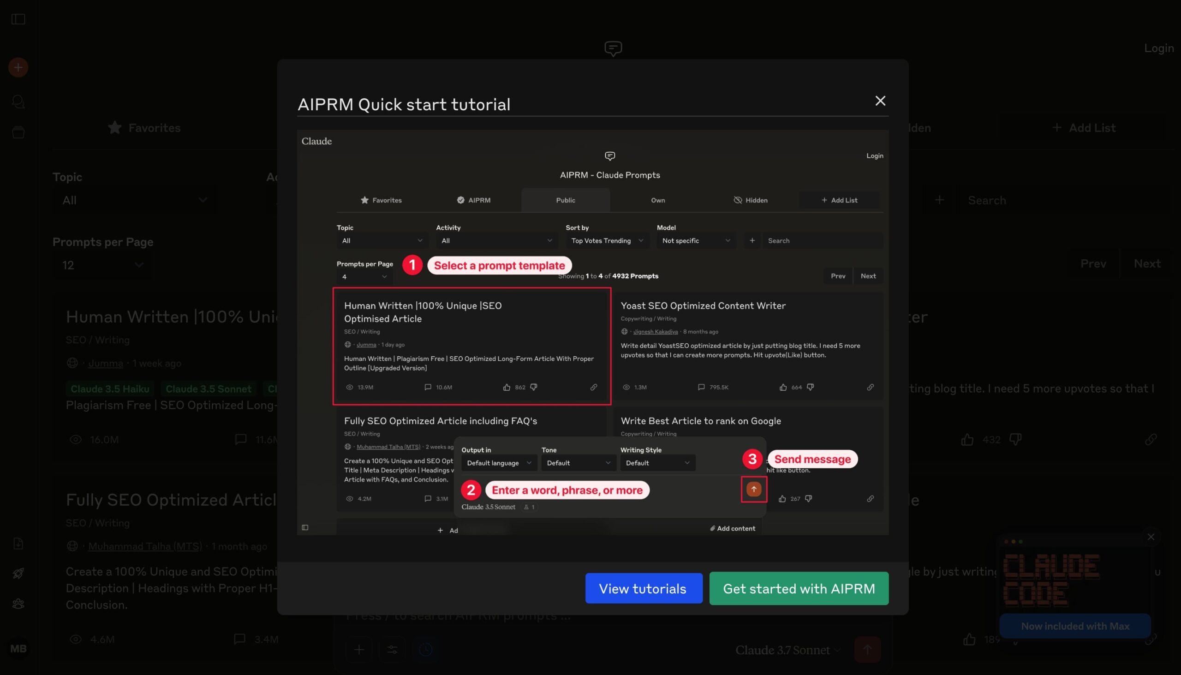Click the Add List tab
This screenshot has height=675, width=1181.
tap(1084, 127)
